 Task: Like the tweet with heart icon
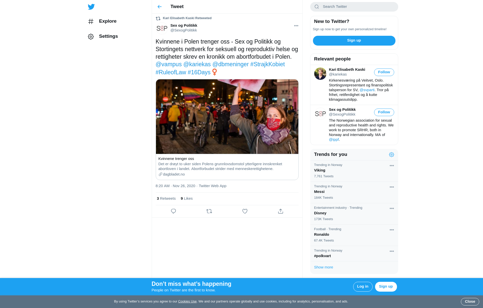point(245,211)
